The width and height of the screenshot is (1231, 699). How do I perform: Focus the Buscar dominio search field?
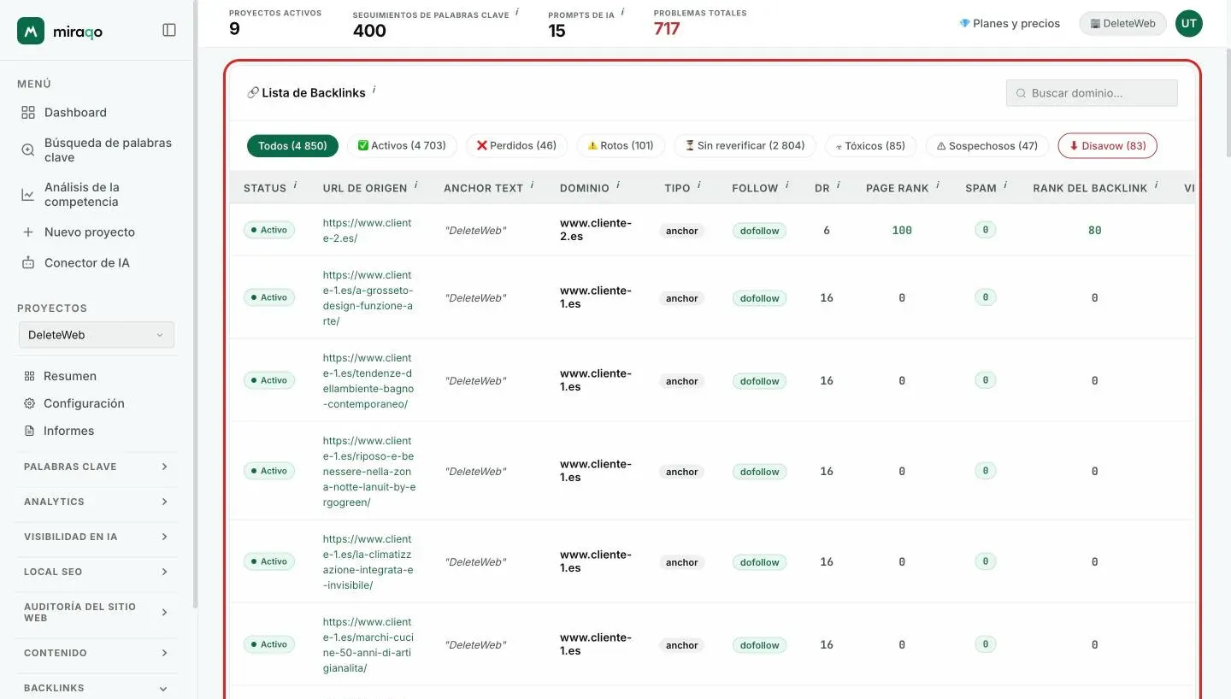tap(1092, 93)
